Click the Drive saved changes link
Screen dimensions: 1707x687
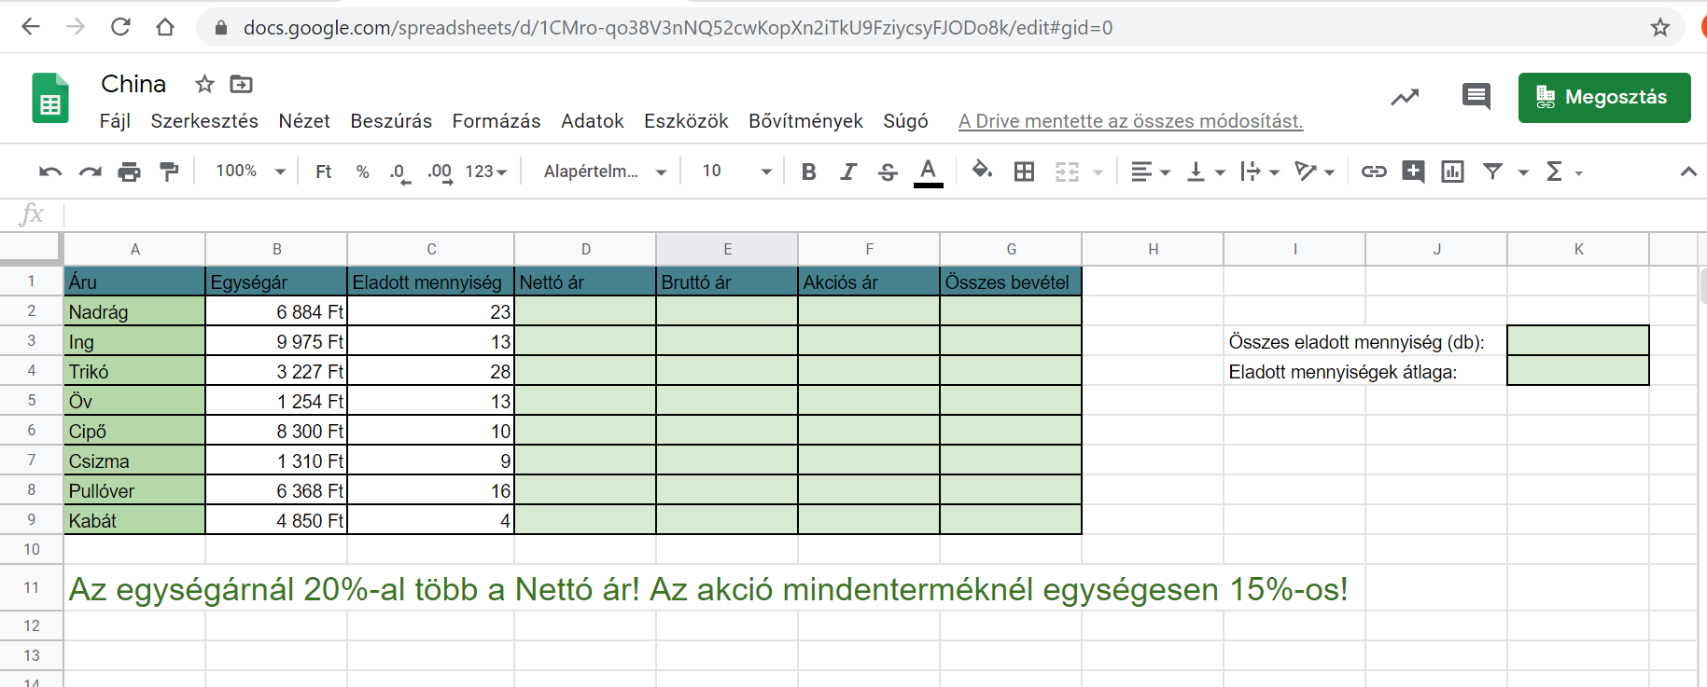pos(1130,121)
